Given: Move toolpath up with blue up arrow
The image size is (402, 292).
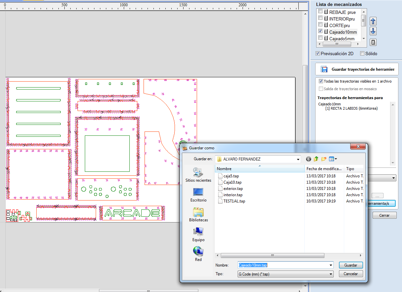Looking at the screenshot, I should 373,21.
